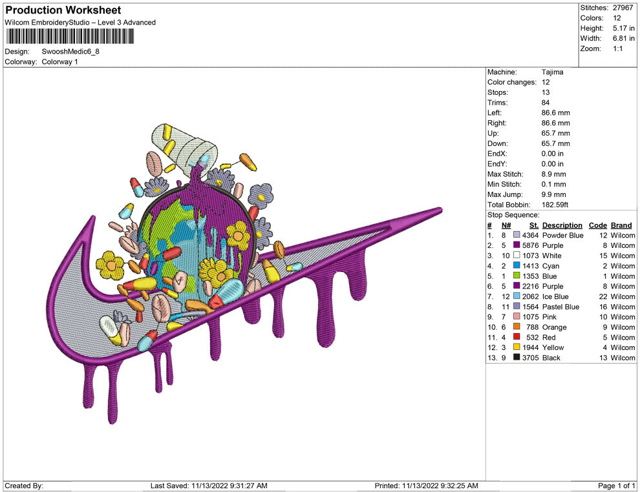
Task: Click the Height value '5.17 in'
Action: coord(624,28)
